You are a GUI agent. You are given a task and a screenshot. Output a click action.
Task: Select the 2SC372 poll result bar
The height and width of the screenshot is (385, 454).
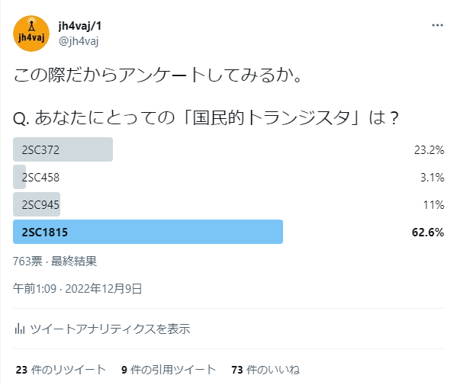click(x=63, y=149)
